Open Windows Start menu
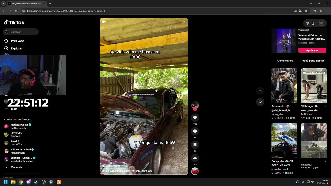Screen dimensions: 331x186 click(5, 182)
